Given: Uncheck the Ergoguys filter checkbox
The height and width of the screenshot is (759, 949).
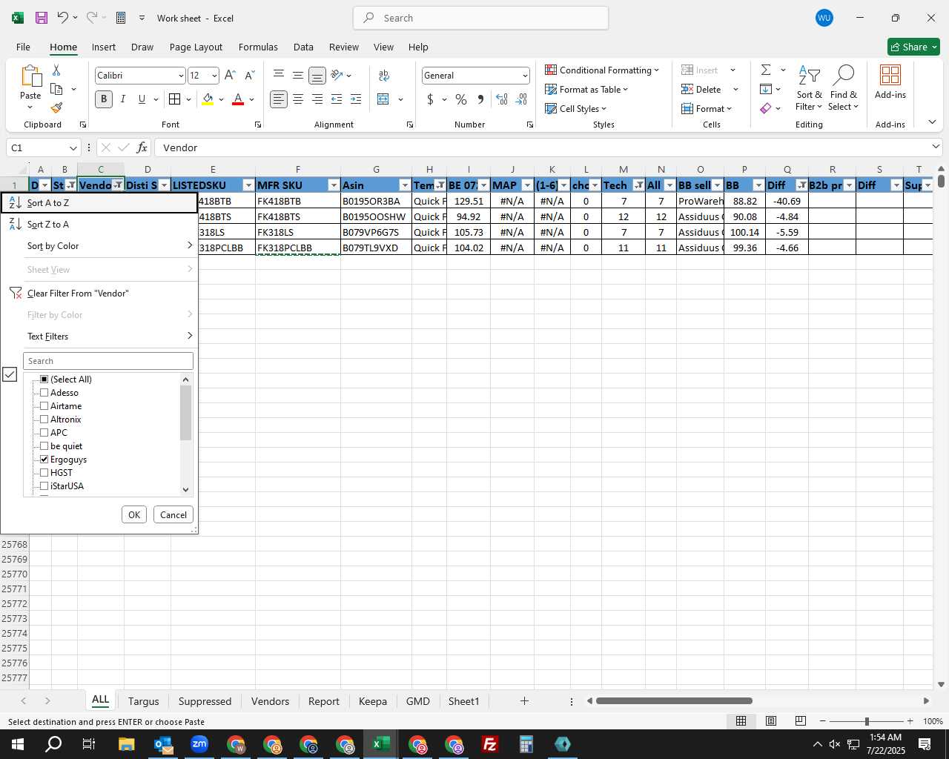Looking at the screenshot, I should point(44,459).
